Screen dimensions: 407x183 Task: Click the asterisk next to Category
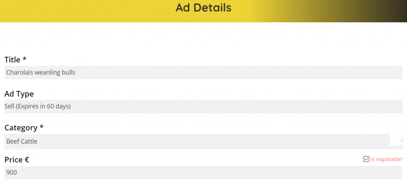tap(41, 127)
